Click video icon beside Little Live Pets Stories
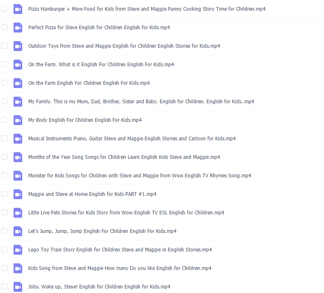Screen dimensions: 324x293 18,213
